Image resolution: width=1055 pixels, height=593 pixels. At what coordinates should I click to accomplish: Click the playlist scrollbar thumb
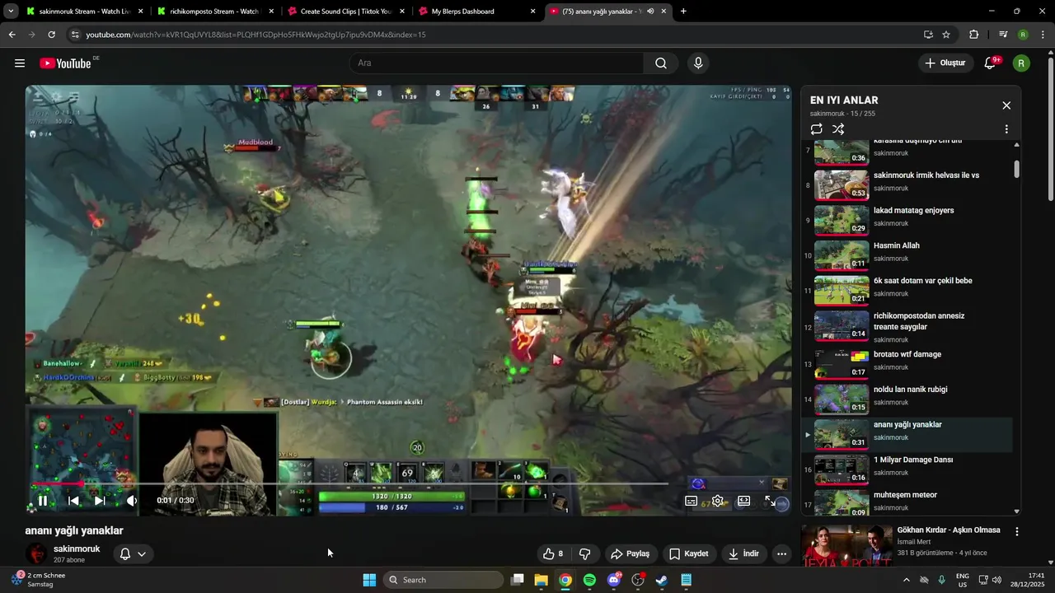point(1016,169)
